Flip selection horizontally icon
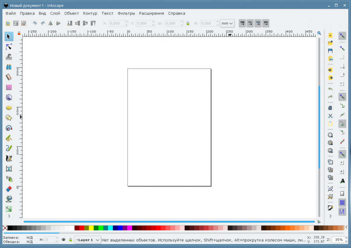Screen dimensions: 351x248 pyautogui.click(x=51, y=23)
